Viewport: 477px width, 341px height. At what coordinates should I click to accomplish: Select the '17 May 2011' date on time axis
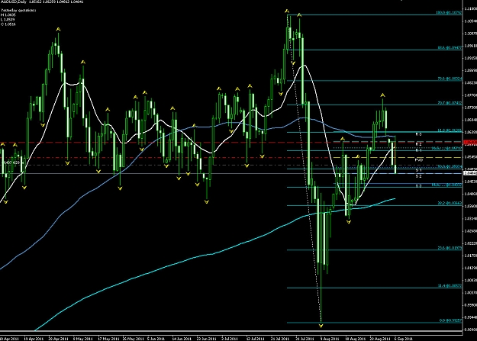108,339
